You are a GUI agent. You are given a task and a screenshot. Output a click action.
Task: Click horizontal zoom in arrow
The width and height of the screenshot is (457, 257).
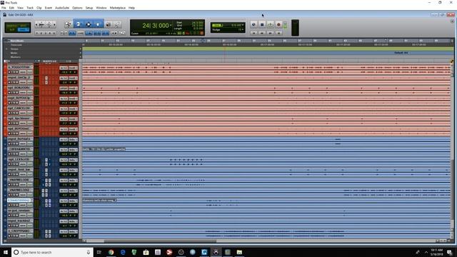54,25
